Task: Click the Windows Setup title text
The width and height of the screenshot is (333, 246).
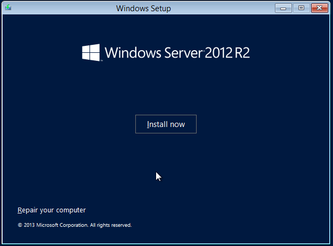Action: (143, 9)
